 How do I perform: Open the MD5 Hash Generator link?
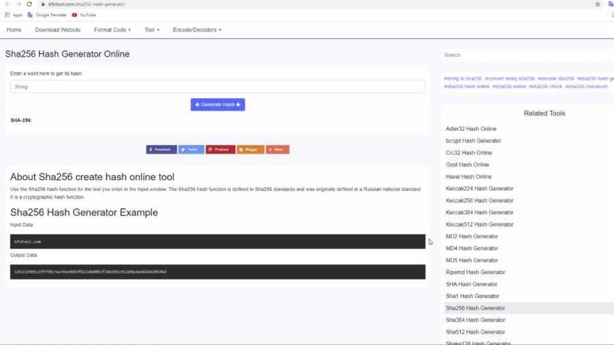[471, 260]
